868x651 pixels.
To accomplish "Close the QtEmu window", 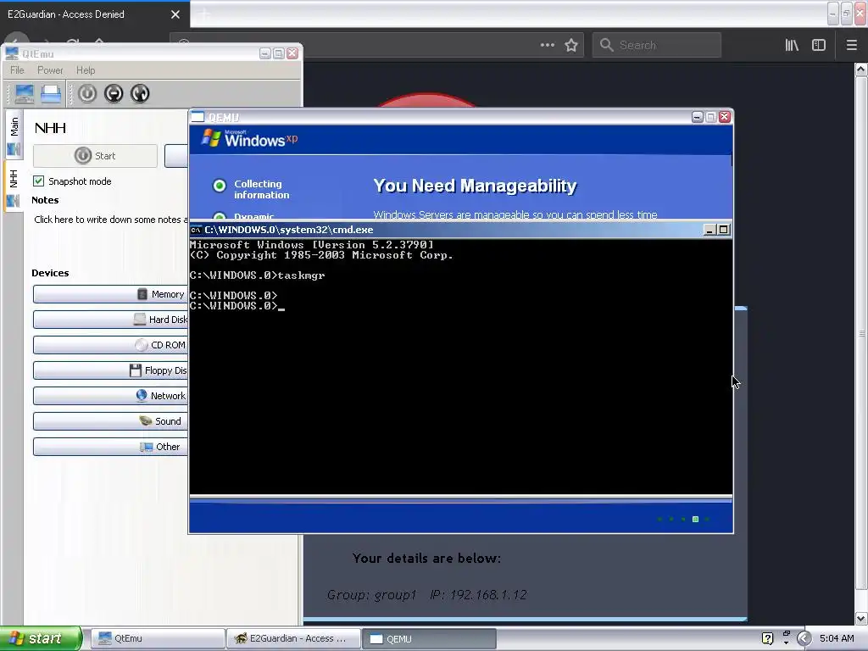I will [292, 53].
